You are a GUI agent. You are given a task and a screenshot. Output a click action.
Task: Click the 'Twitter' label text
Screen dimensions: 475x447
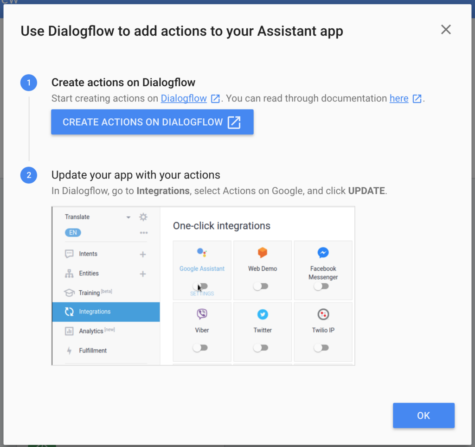(x=263, y=330)
